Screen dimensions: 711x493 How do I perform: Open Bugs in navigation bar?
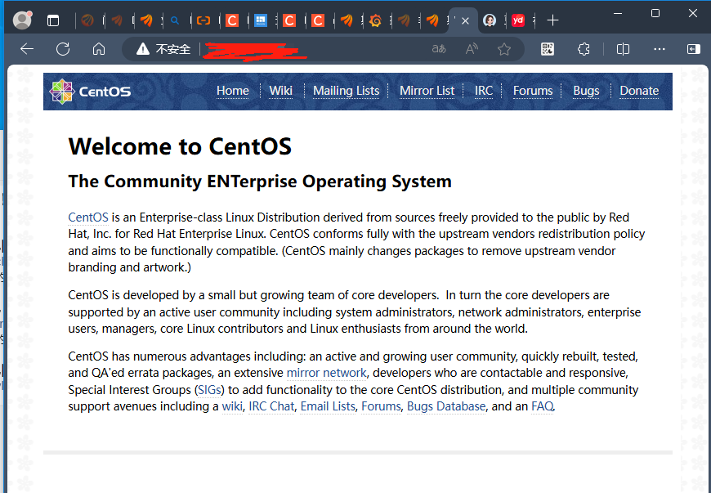pyautogui.click(x=586, y=91)
